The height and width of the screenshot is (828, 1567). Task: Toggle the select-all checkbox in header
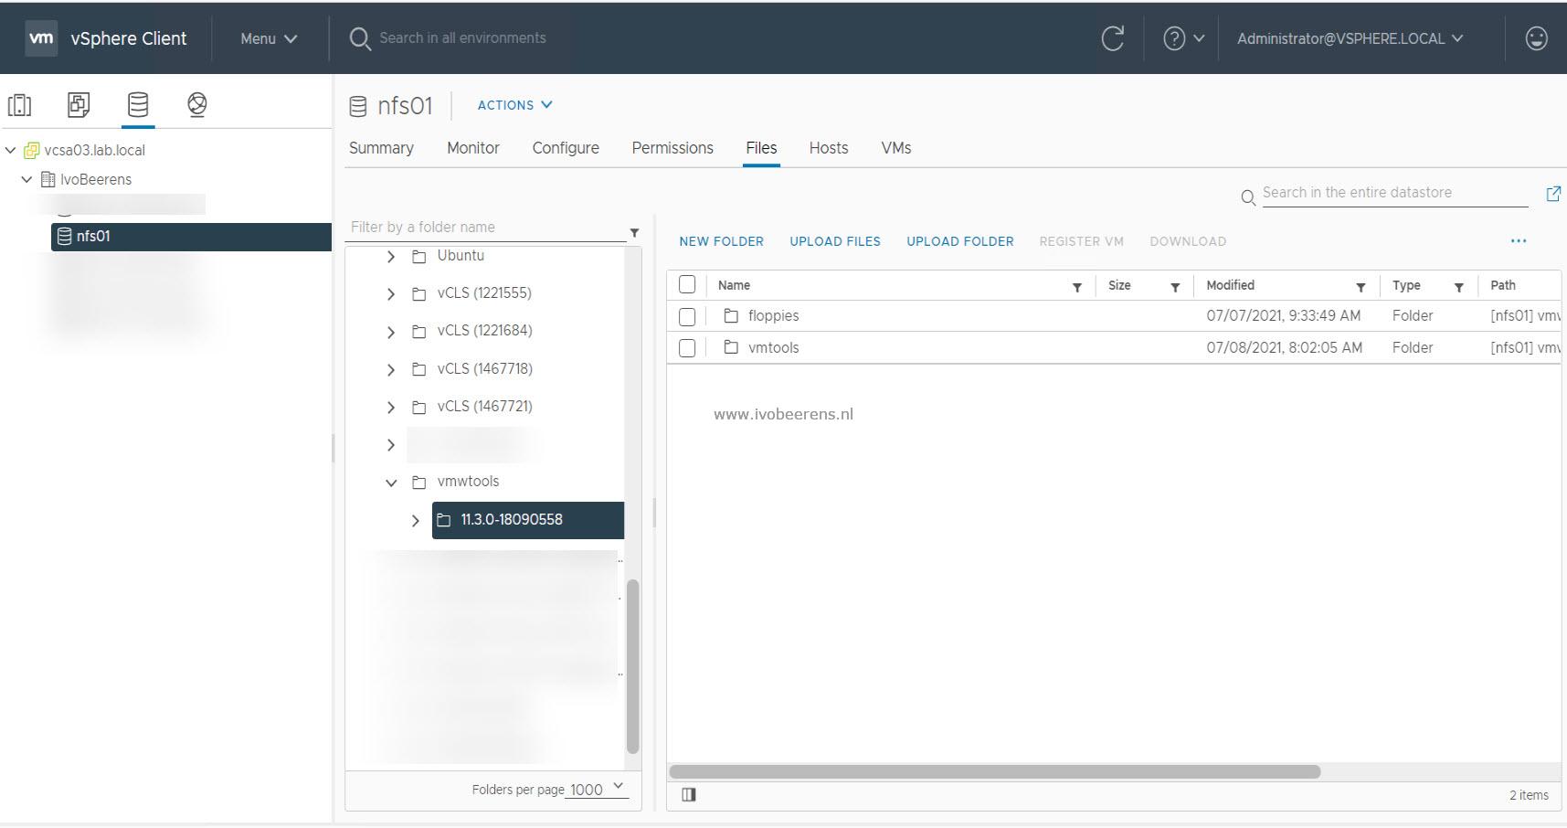click(687, 284)
